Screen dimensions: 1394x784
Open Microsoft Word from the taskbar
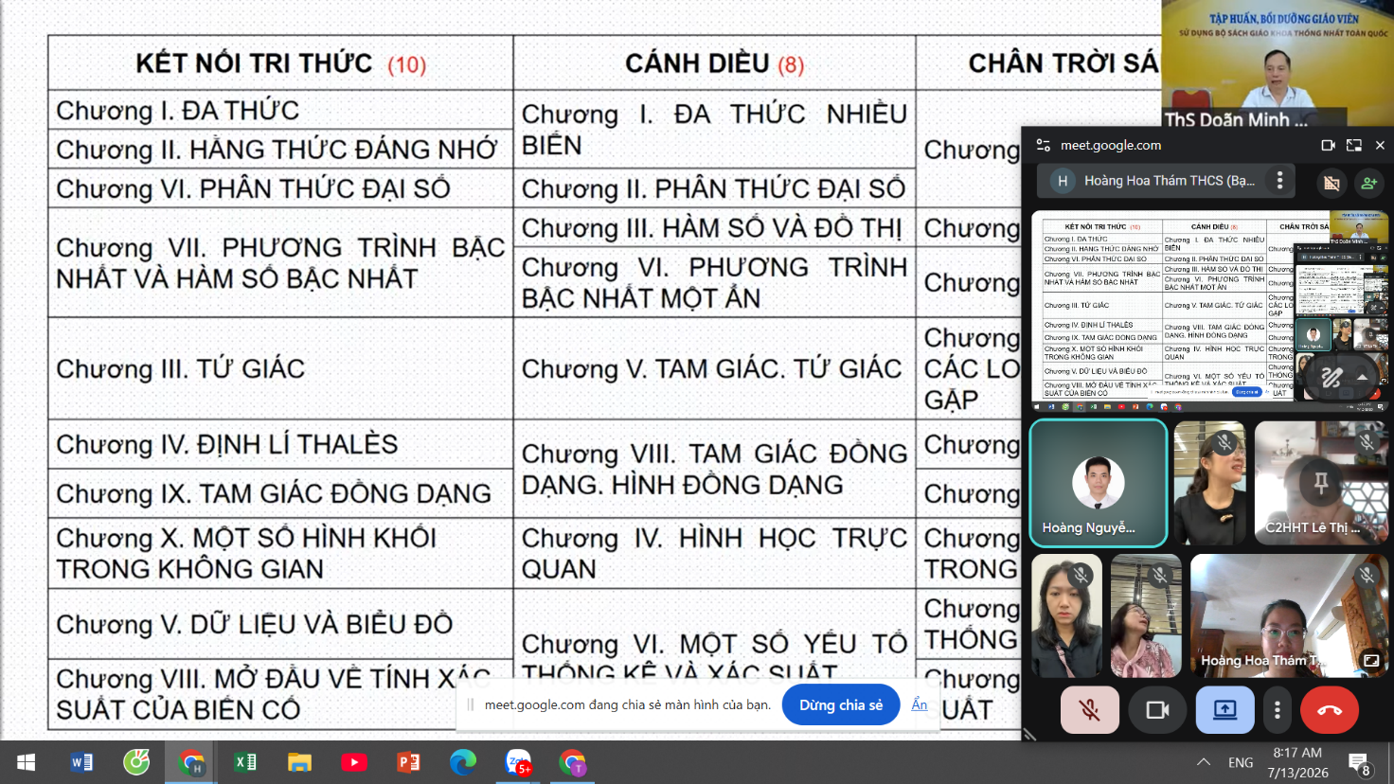[x=81, y=762]
